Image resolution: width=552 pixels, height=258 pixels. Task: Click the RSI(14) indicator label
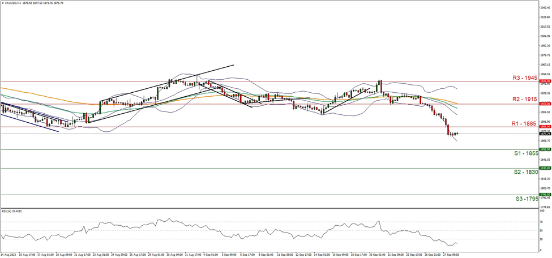[x=12, y=210]
